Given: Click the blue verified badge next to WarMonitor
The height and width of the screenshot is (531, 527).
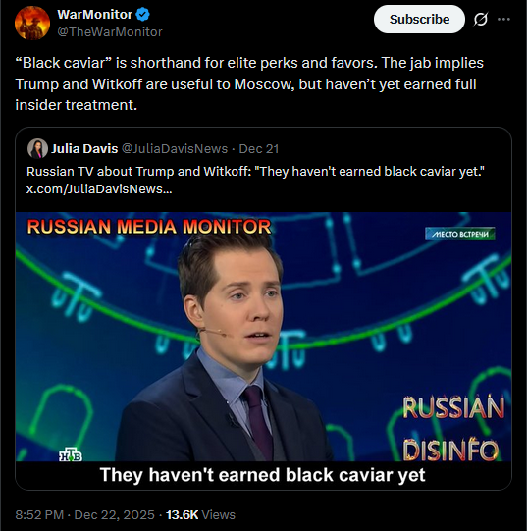Looking at the screenshot, I should [142, 14].
